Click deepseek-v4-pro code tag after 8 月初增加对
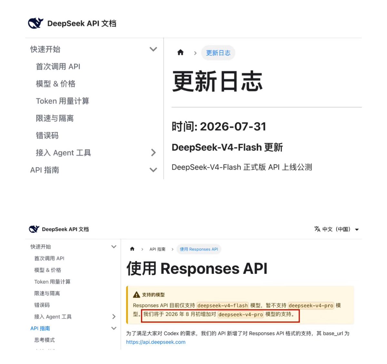The height and width of the screenshot is (364, 387). pyautogui.click(x=241, y=315)
